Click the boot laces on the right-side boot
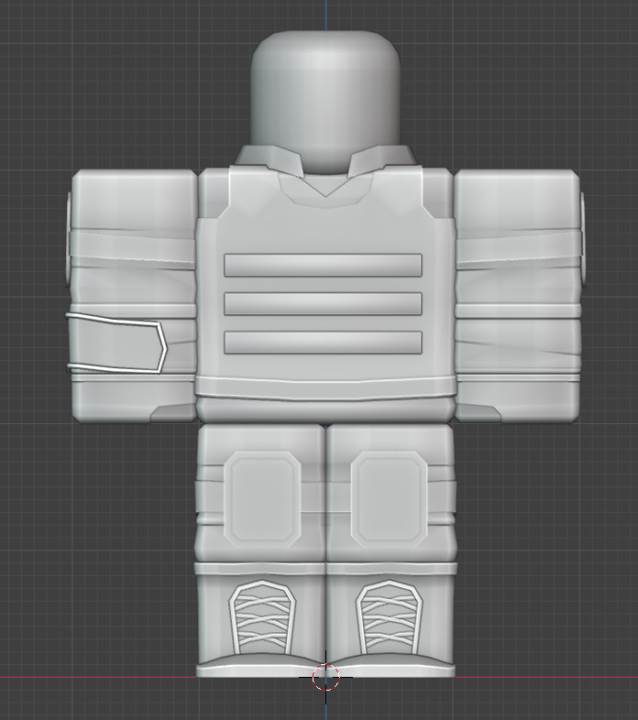Screen dimensions: 638x720 [389, 616]
